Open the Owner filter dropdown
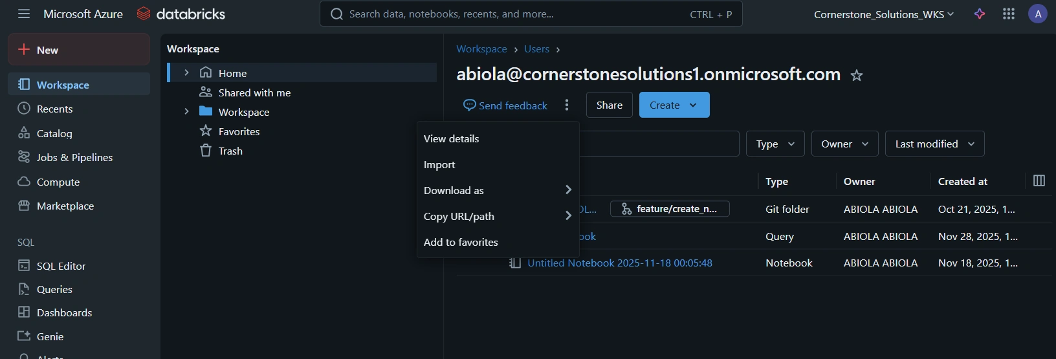Image resolution: width=1056 pixels, height=359 pixels. pyautogui.click(x=845, y=144)
